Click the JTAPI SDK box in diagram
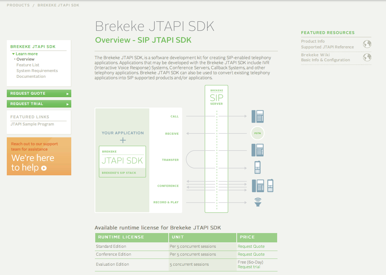 point(122,162)
